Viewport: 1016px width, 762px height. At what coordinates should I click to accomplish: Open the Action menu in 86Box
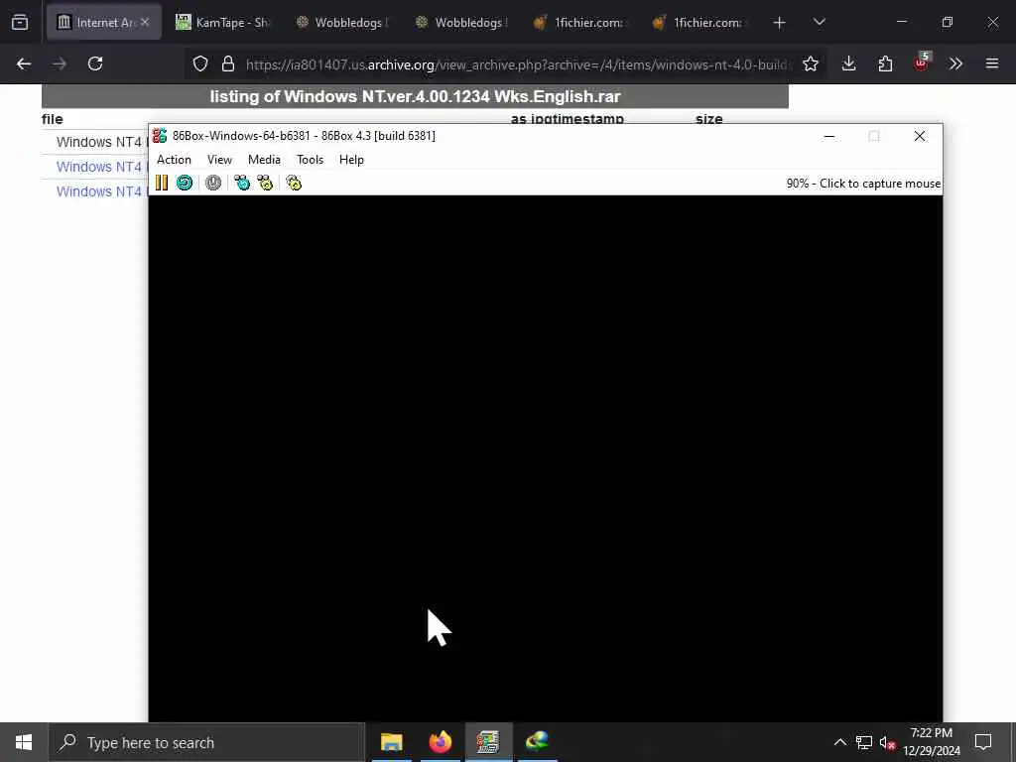point(174,160)
